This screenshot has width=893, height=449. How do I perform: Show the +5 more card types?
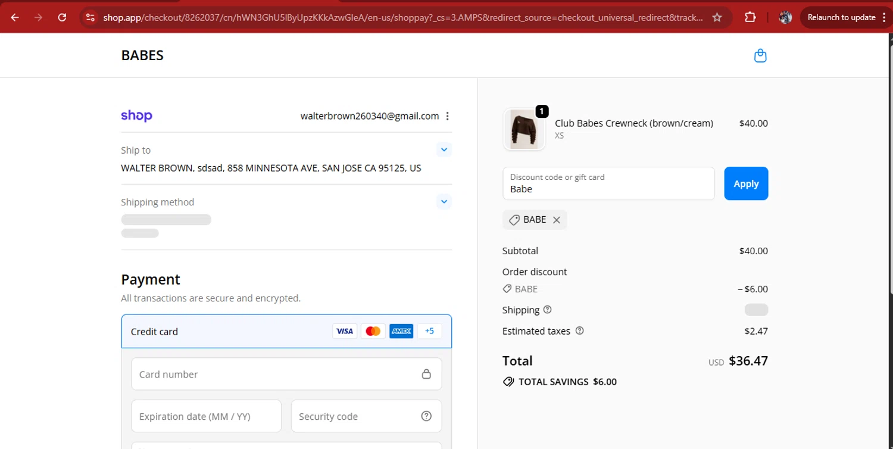coord(429,331)
